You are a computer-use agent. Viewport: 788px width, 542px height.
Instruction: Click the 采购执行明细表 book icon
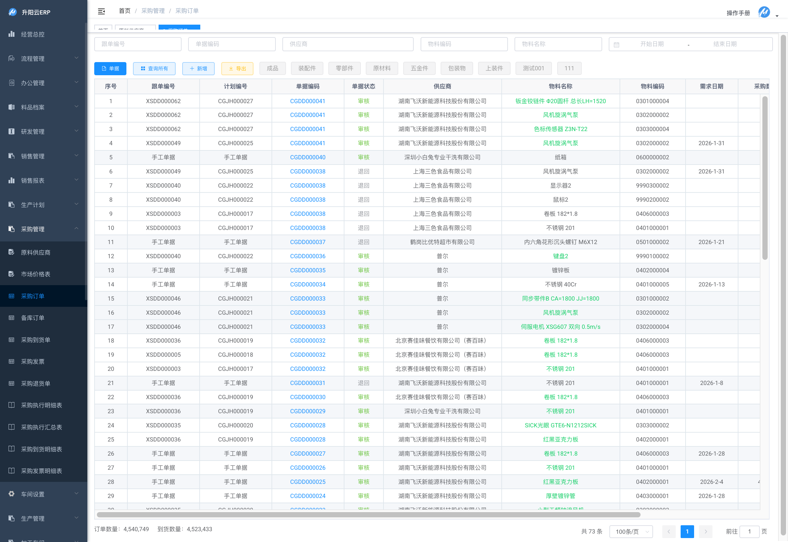(x=11, y=405)
